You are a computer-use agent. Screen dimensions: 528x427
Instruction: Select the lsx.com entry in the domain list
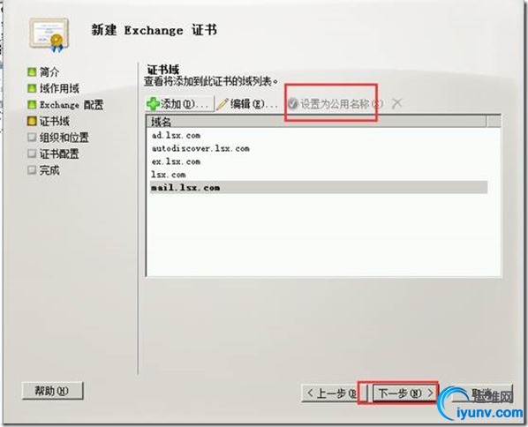(318, 175)
